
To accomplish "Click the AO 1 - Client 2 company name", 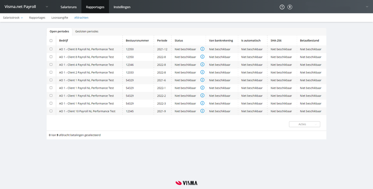I will (x=87, y=73).
